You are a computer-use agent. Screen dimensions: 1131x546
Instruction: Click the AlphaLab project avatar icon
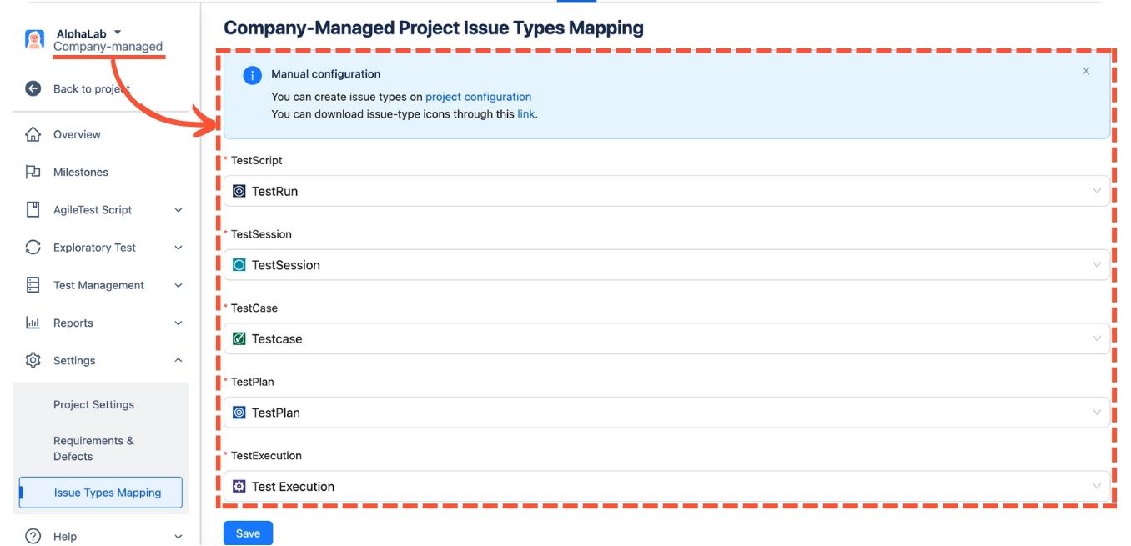(x=34, y=39)
